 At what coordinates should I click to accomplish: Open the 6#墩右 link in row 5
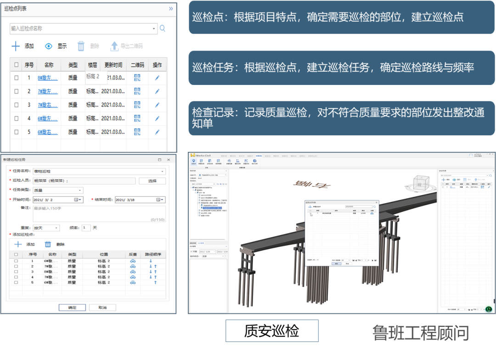48,132
